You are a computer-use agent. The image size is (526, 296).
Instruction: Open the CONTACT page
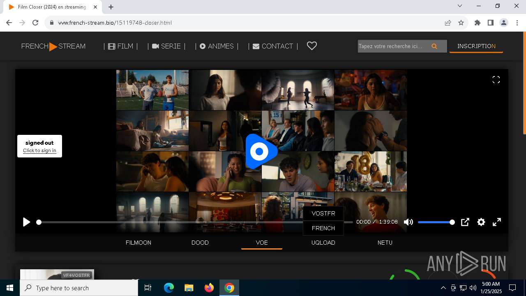click(x=273, y=46)
